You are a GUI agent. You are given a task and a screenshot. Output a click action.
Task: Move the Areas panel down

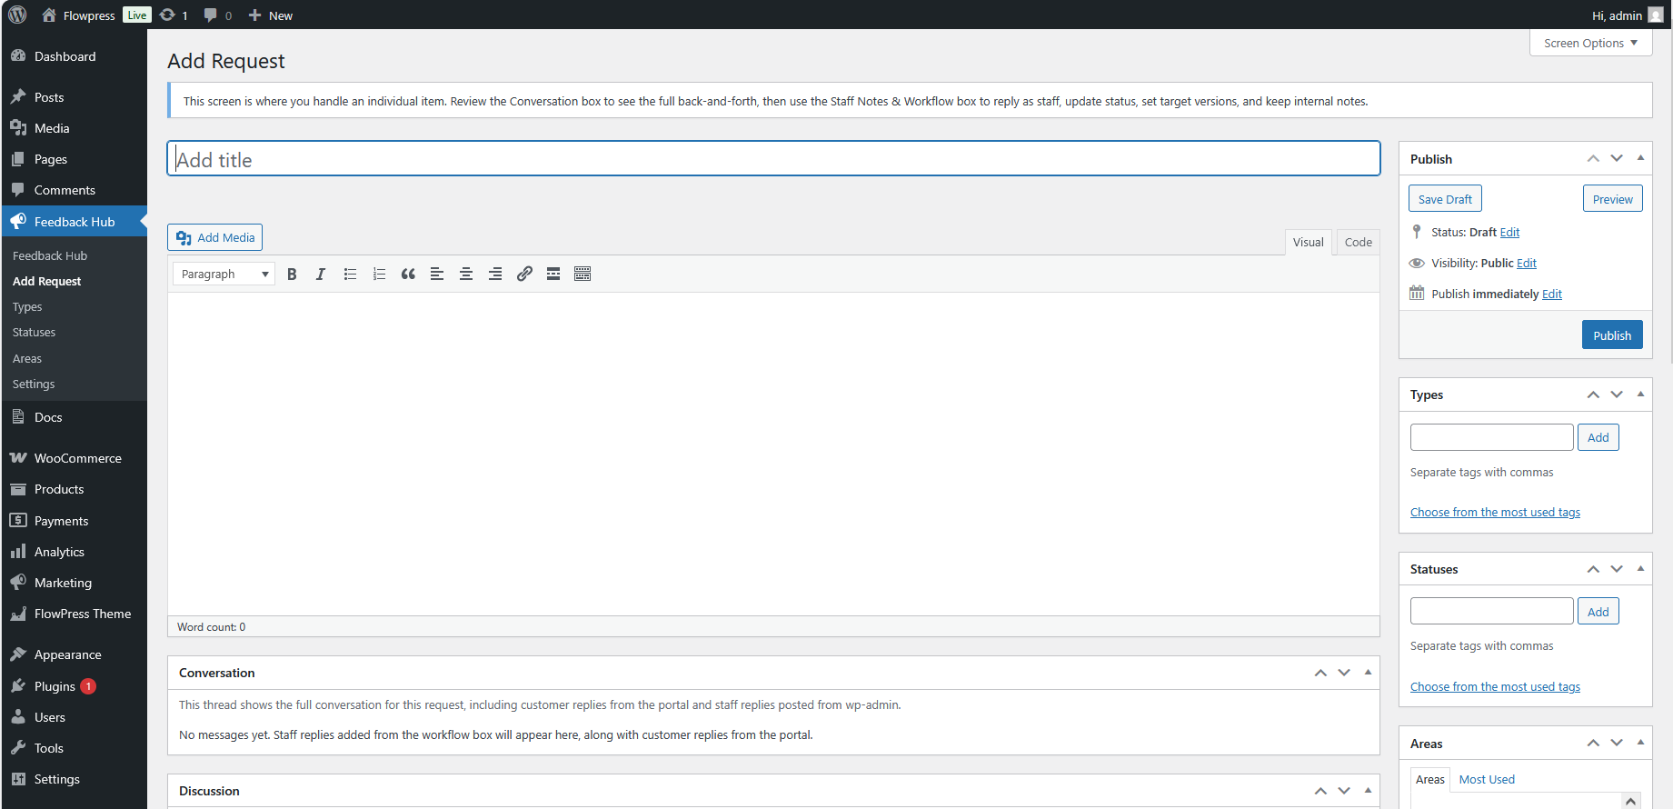[x=1617, y=744]
